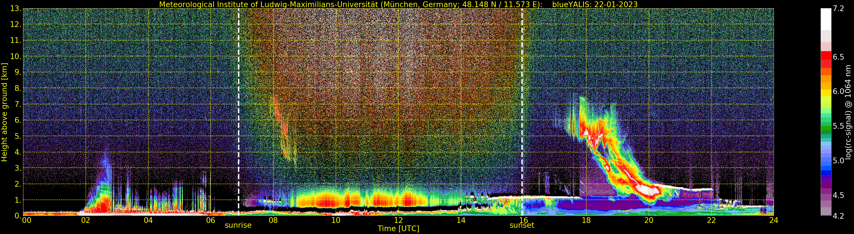Click the green colorbar segment near 5.5
Screen dimensions: 854x234
point(826,128)
